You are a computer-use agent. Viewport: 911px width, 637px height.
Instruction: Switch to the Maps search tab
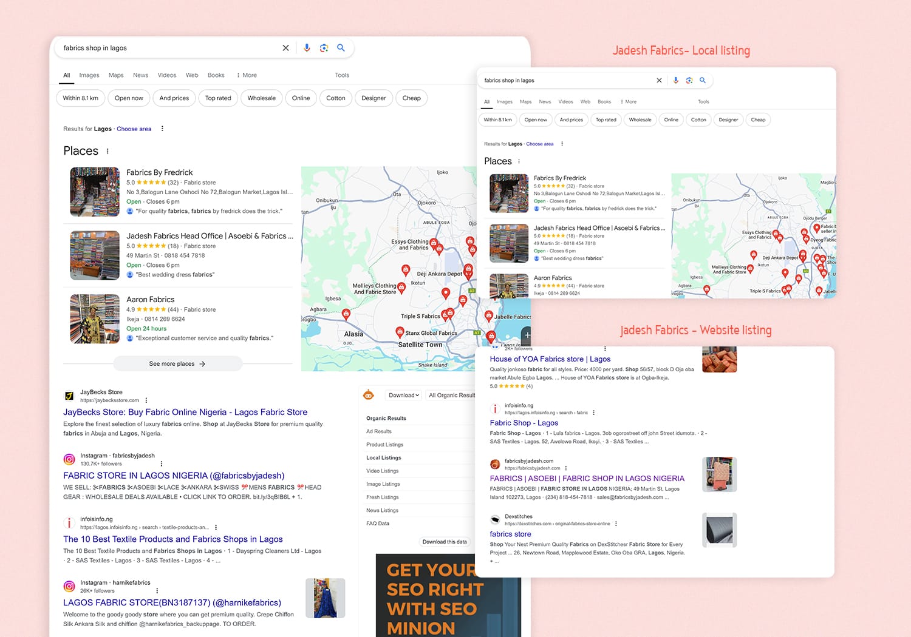[116, 75]
